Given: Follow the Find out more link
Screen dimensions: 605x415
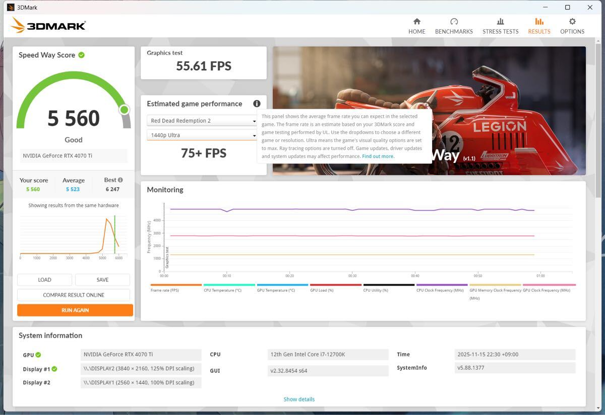Looking at the screenshot, I should coord(378,156).
